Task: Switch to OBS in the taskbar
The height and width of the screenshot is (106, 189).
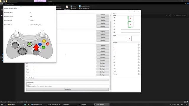Action: coord(54,105)
